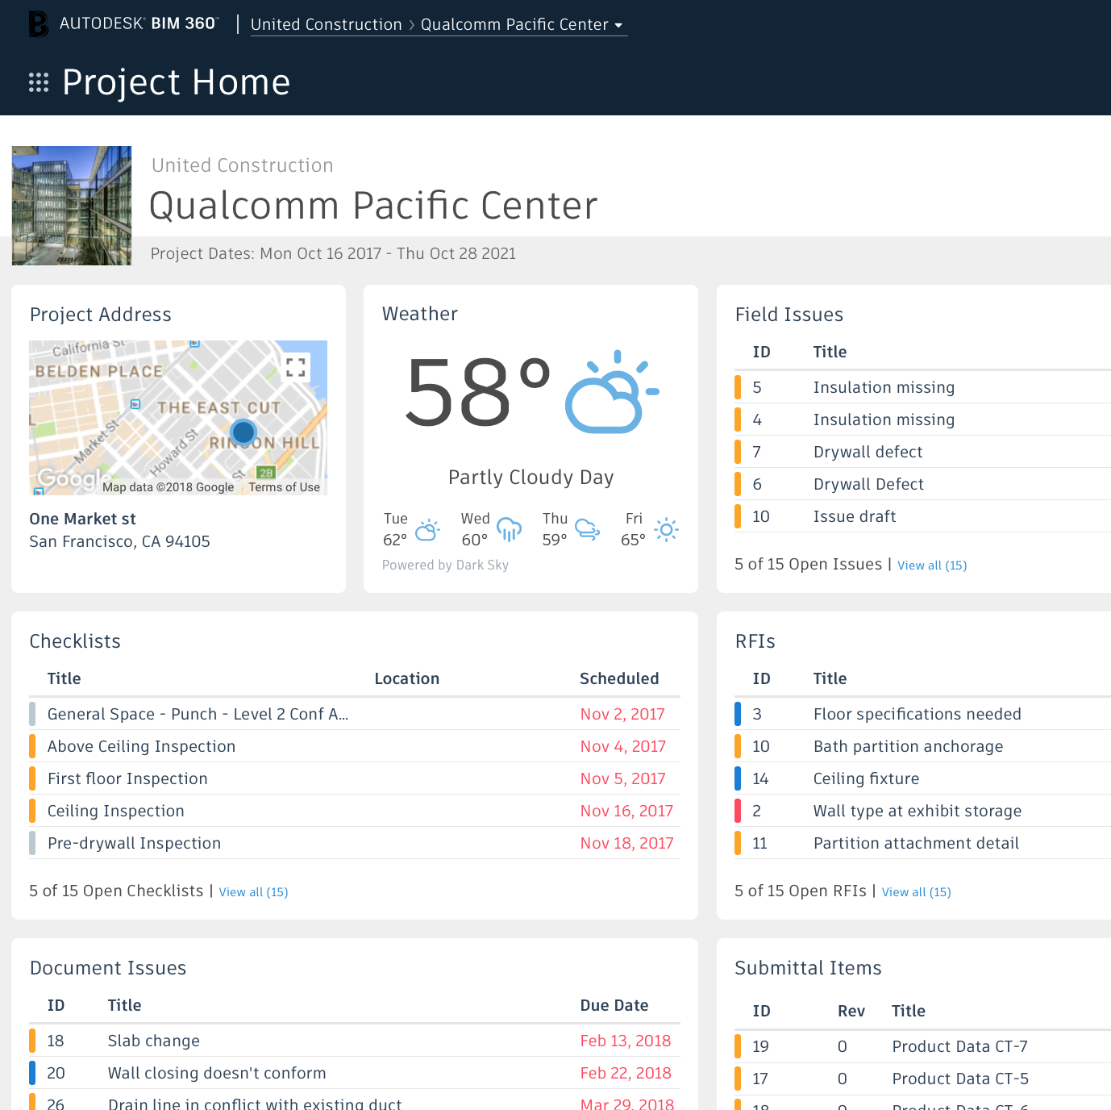Click Tuesday's partly cloudy forecast icon
The height and width of the screenshot is (1110, 1111).
point(427,530)
